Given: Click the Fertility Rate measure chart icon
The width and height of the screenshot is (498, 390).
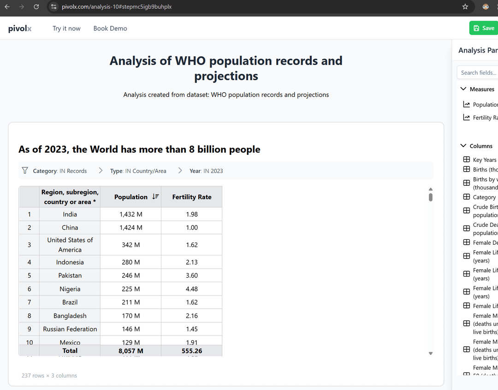Looking at the screenshot, I should (x=467, y=118).
